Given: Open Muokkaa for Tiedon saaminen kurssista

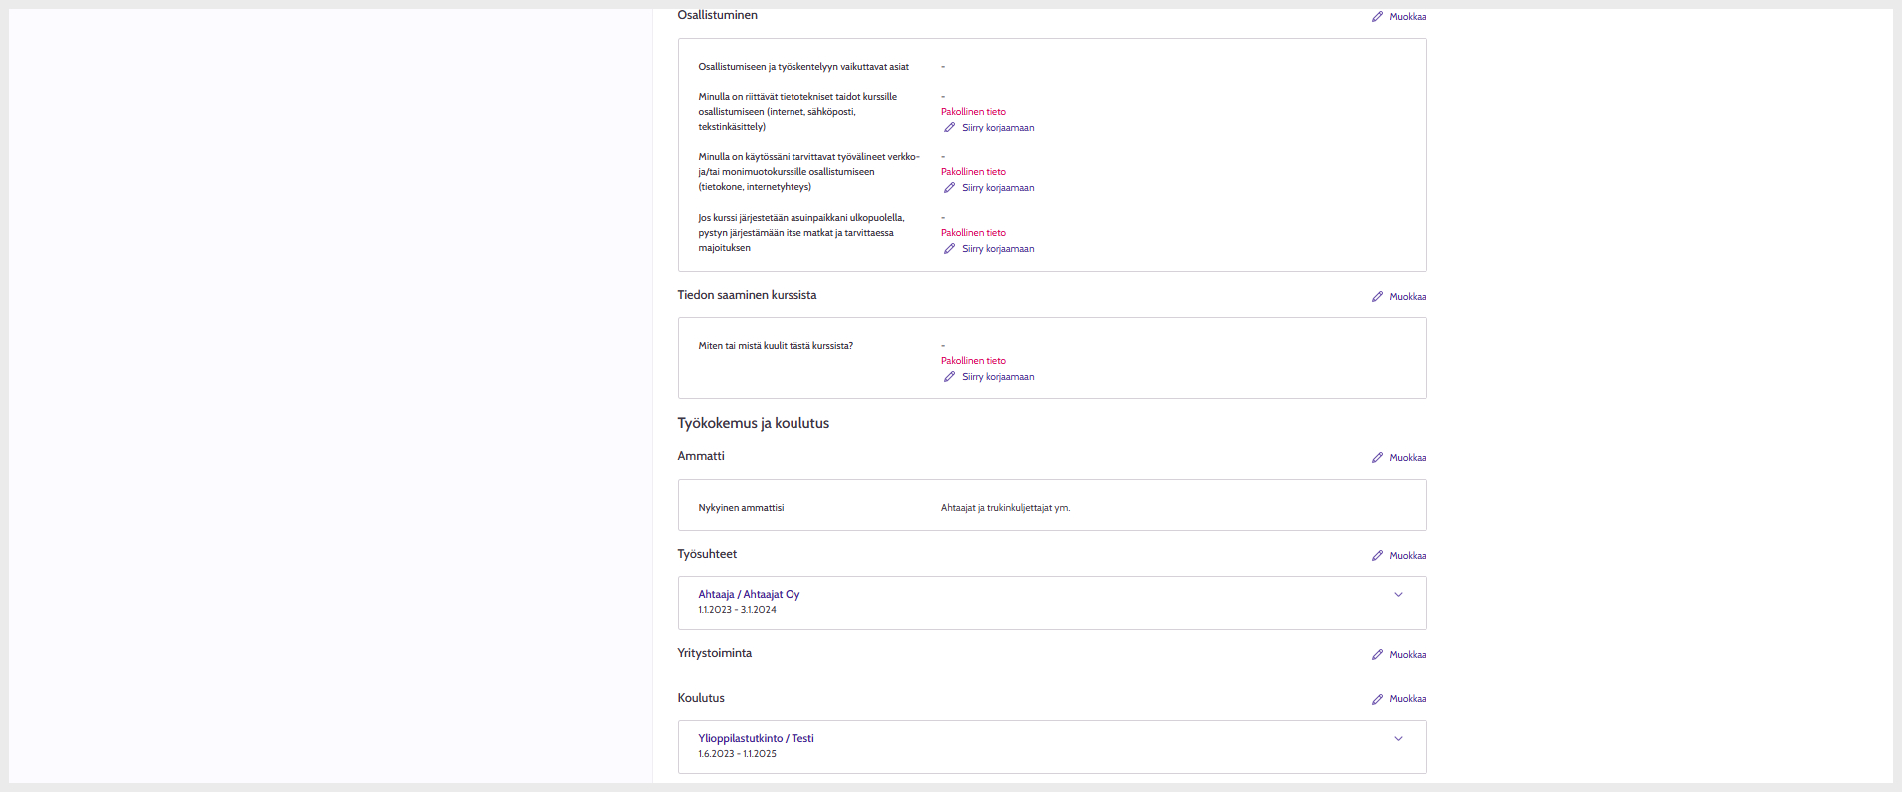Looking at the screenshot, I should 1407,297.
